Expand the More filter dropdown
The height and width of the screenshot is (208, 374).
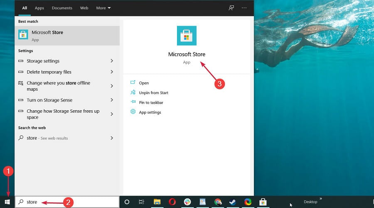point(103,8)
